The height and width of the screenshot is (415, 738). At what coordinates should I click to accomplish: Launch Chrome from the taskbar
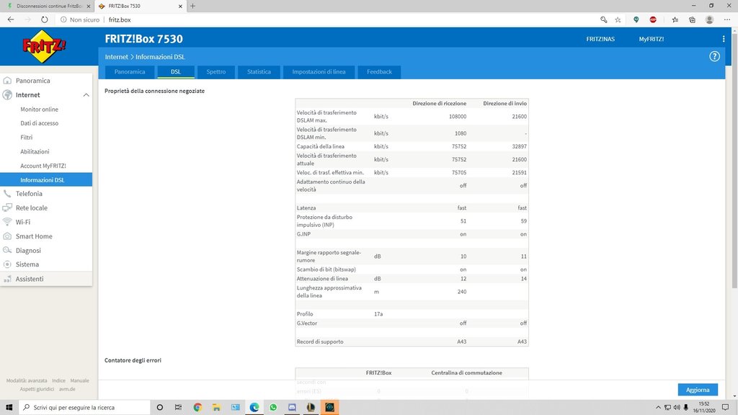coord(197,408)
